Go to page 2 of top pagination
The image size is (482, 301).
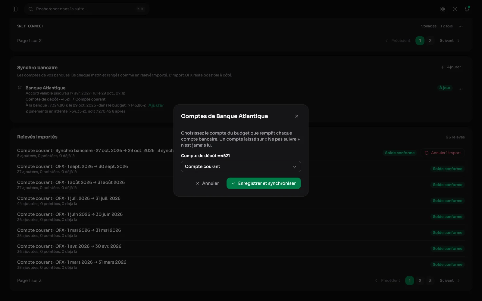pyautogui.click(x=430, y=41)
